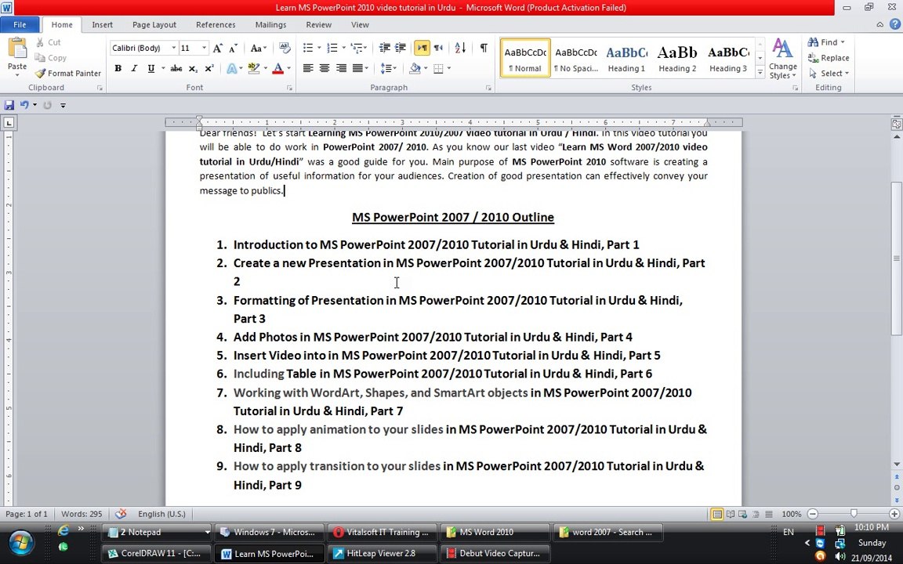
Task: Click the Grow Font icon
Action: coord(218,49)
